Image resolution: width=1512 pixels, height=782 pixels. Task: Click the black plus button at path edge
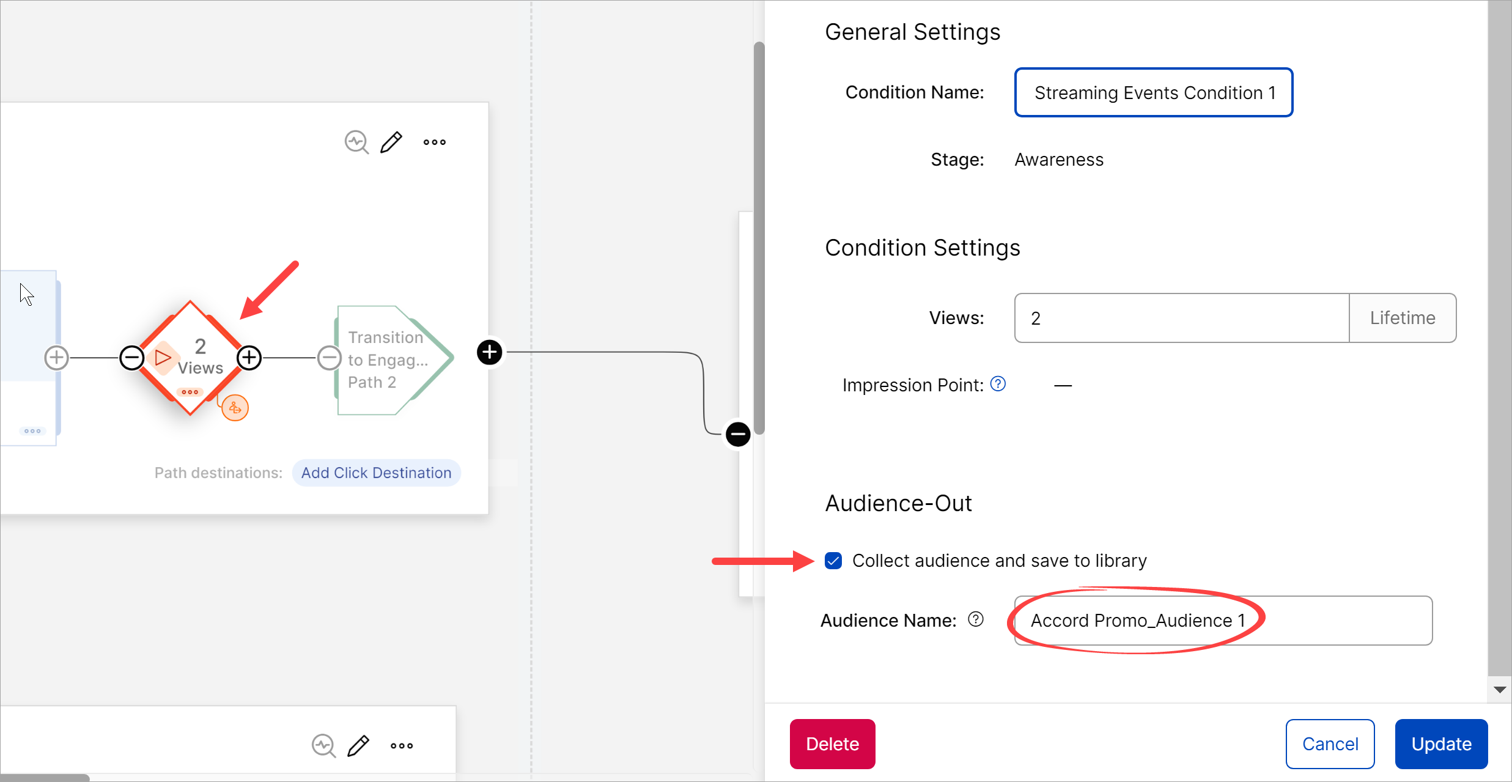(490, 352)
